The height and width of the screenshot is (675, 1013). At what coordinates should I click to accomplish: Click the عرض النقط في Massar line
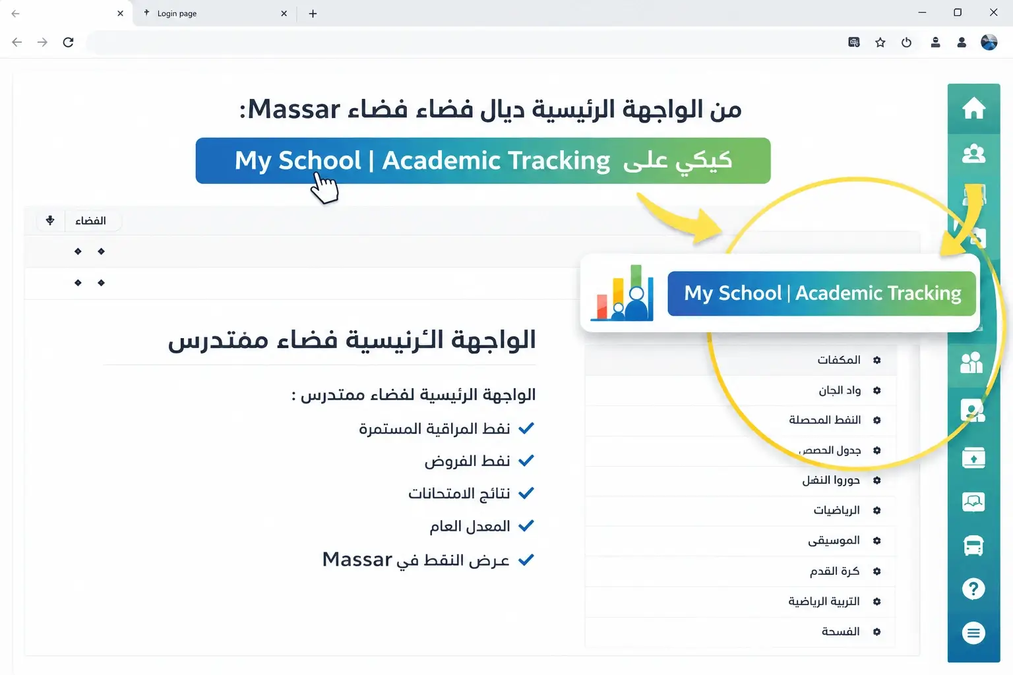click(428, 560)
